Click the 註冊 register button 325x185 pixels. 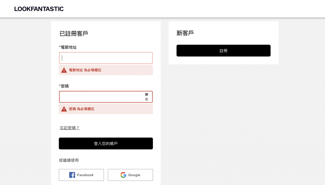click(223, 50)
